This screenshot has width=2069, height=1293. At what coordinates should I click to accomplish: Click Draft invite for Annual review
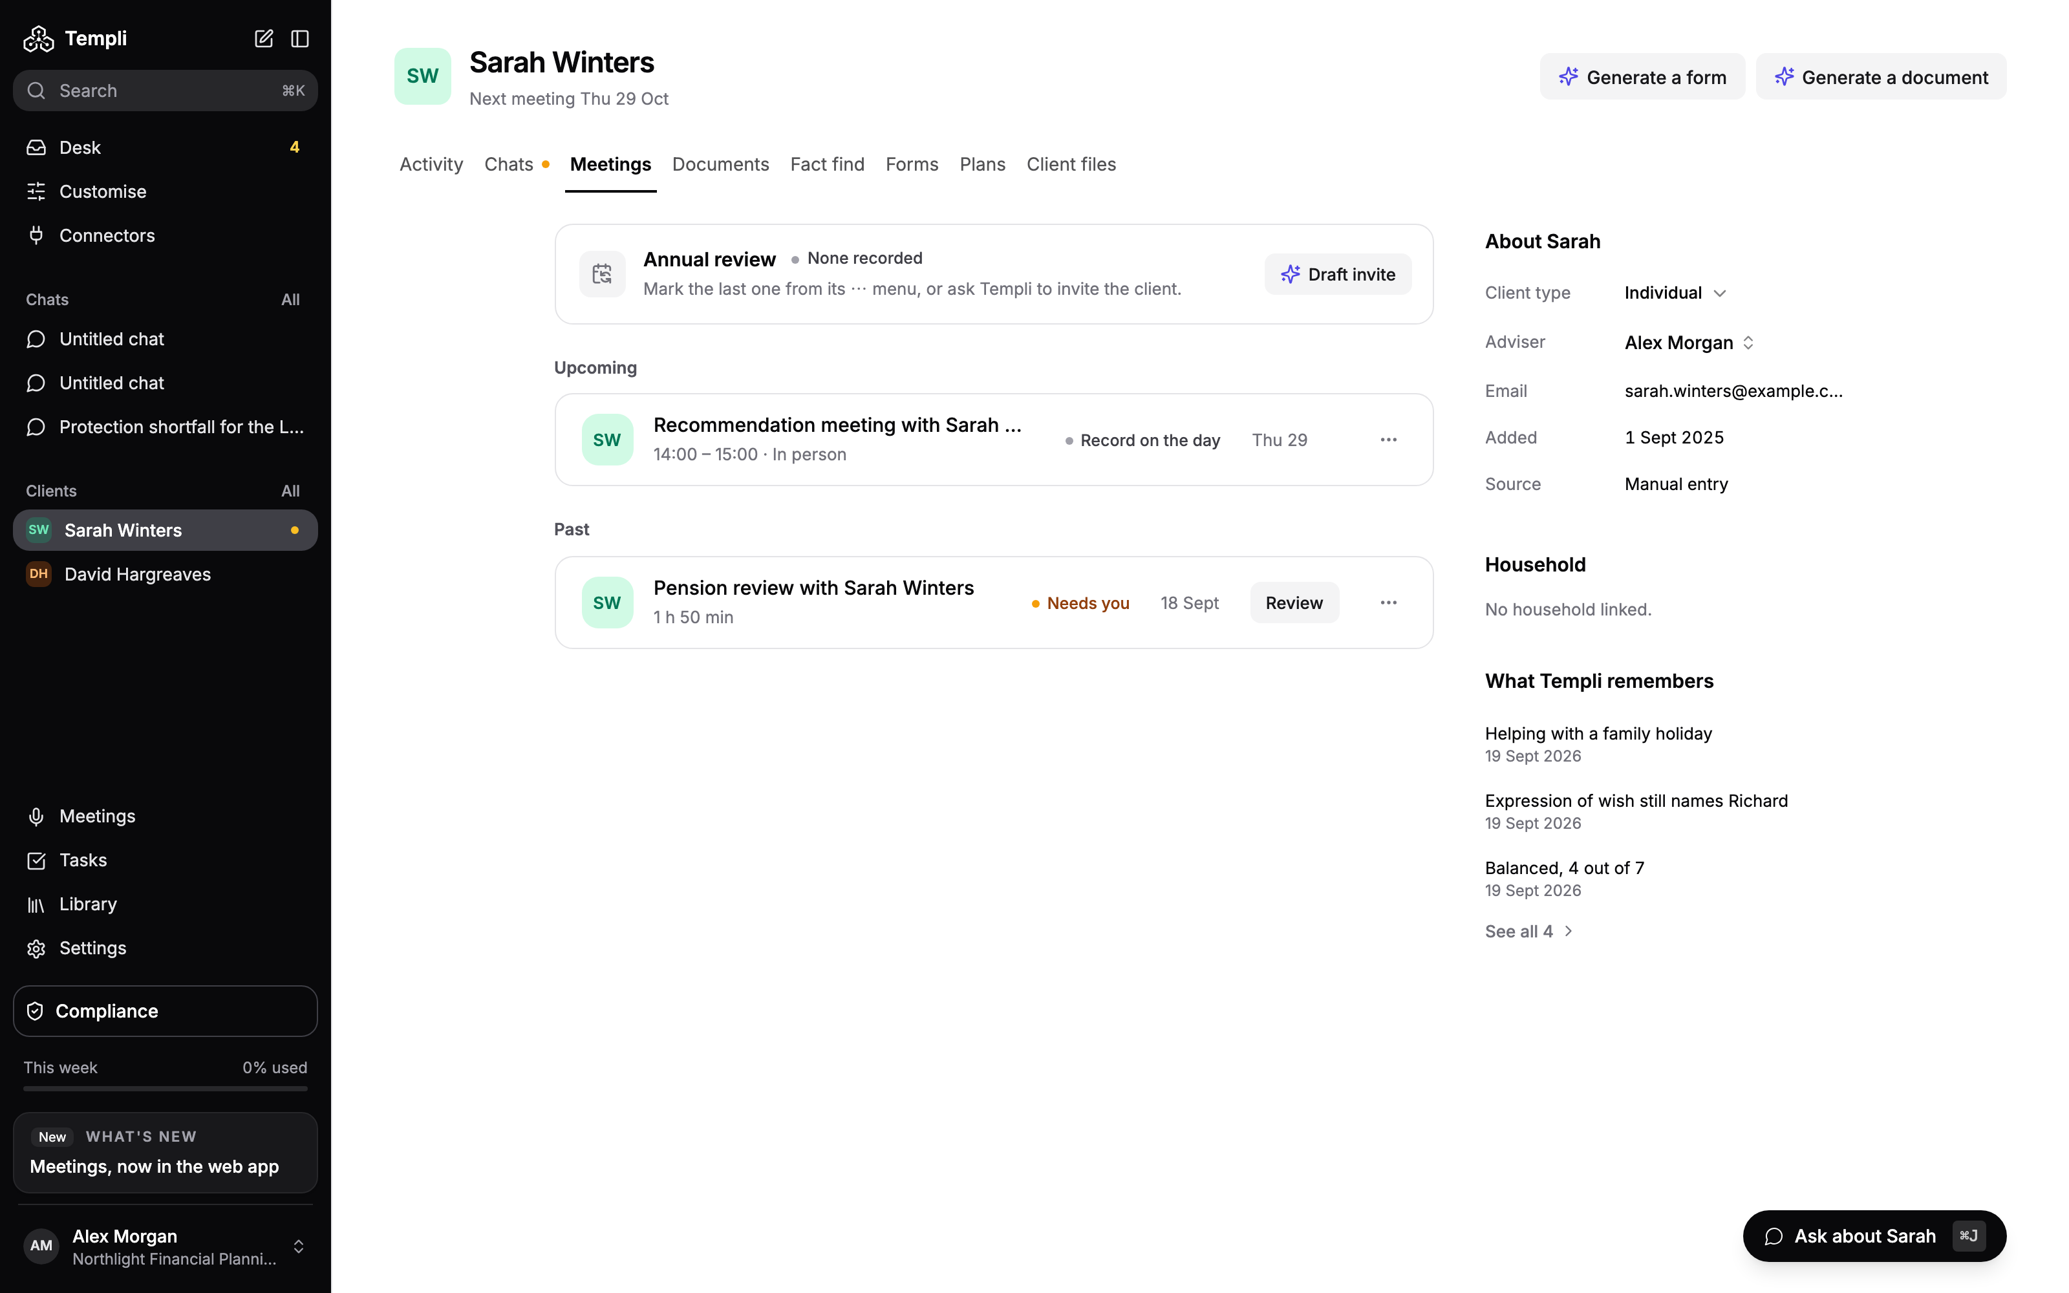(x=1337, y=273)
